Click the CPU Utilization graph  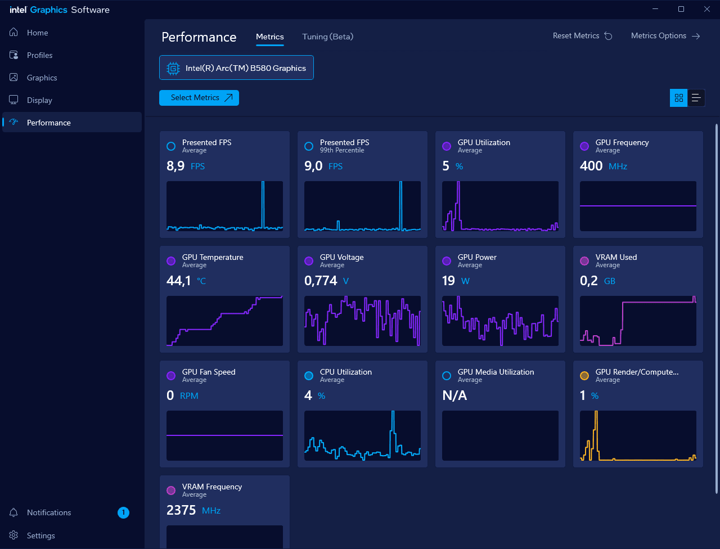(x=362, y=435)
